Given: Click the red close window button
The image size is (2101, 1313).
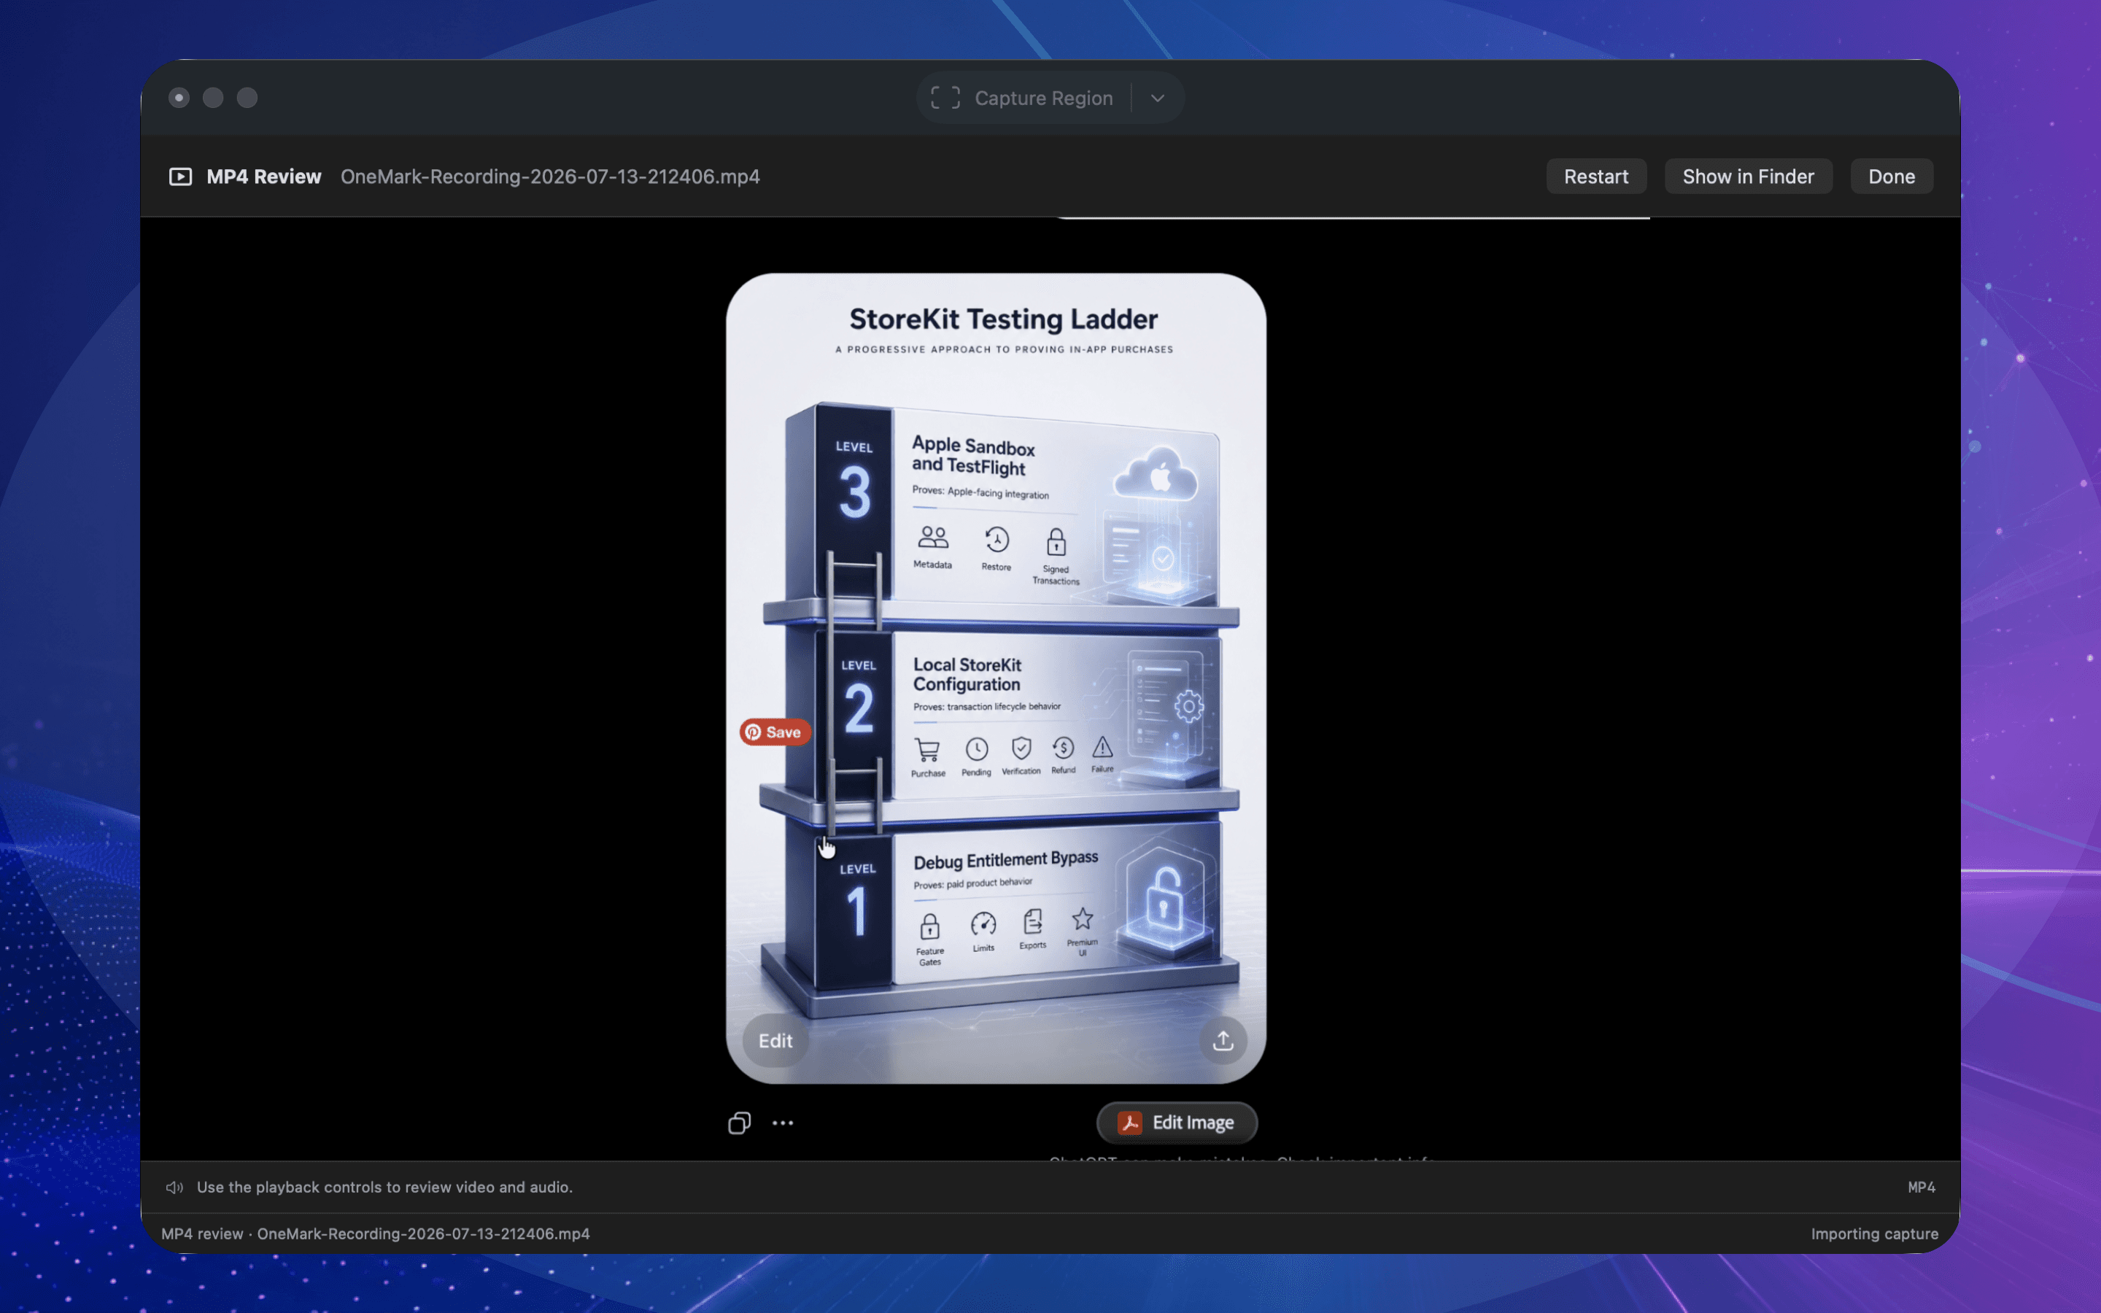Looking at the screenshot, I should point(179,98).
